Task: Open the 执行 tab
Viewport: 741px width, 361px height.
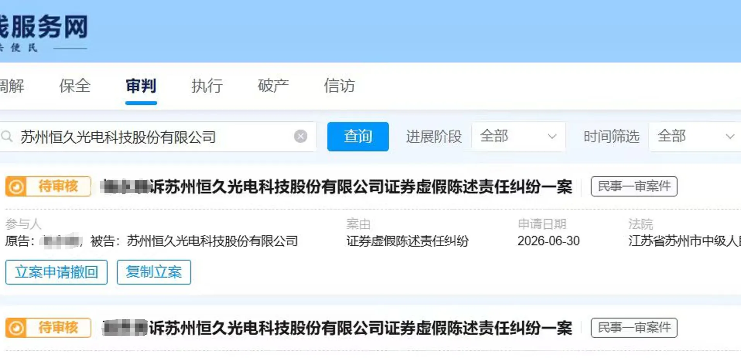Action: tap(207, 86)
